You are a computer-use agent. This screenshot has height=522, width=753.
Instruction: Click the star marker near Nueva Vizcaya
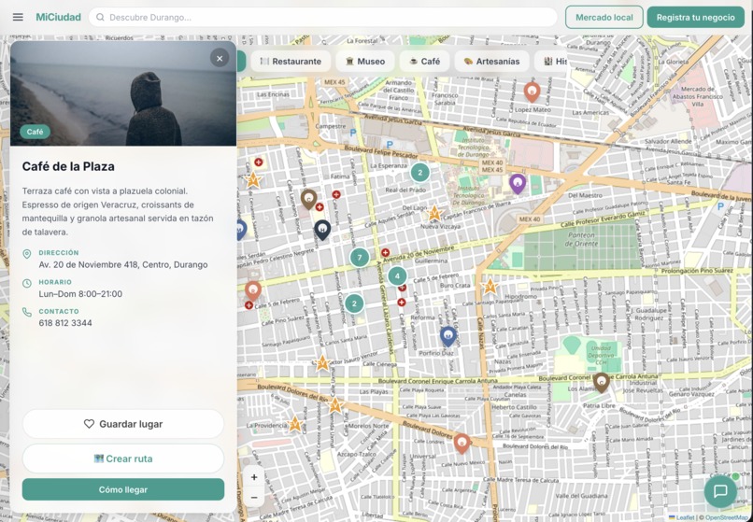point(434,213)
